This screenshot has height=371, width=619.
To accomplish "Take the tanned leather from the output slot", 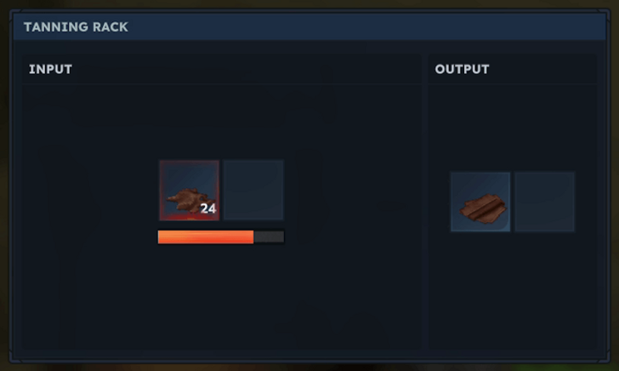I will pyautogui.click(x=480, y=202).
